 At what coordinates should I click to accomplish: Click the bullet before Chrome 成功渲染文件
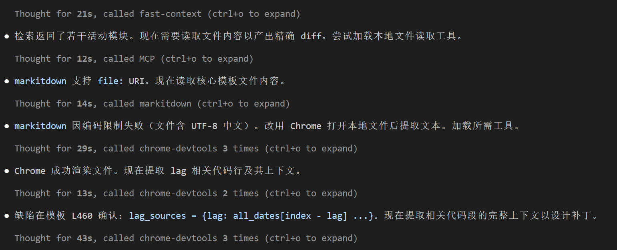[x=7, y=171]
